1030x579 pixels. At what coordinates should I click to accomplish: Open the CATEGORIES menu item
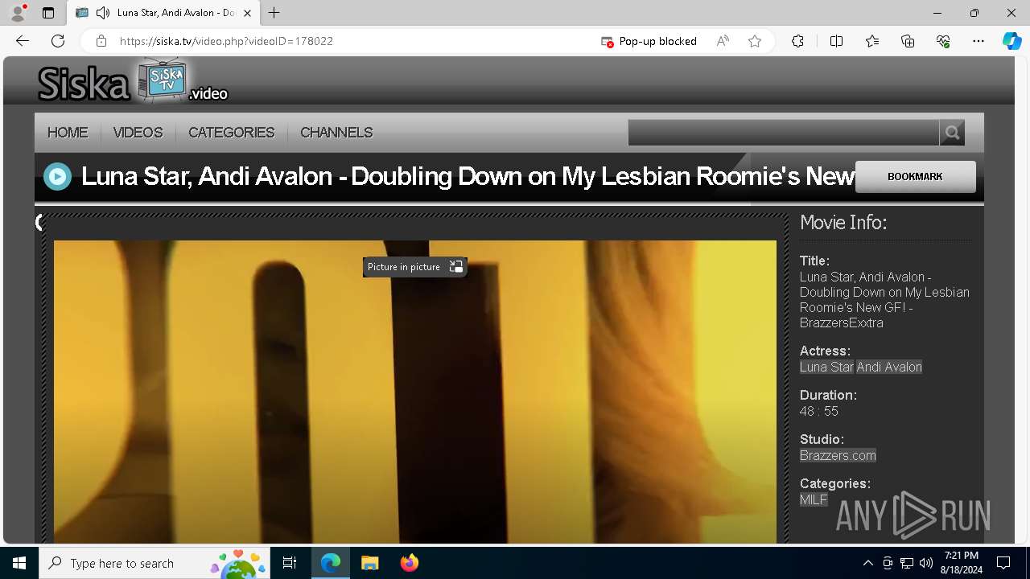(232, 133)
